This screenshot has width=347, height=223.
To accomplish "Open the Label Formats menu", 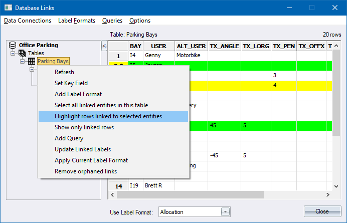I will click(x=76, y=21).
